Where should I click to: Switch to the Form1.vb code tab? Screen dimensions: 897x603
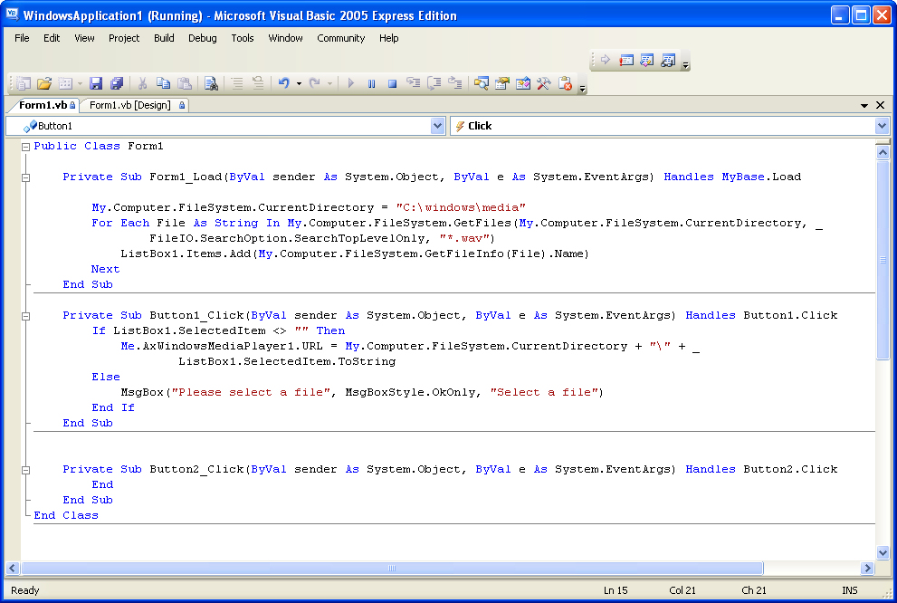point(43,105)
